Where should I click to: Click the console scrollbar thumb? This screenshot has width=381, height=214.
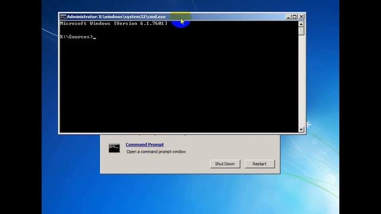(x=301, y=31)
